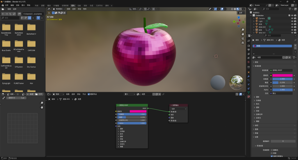The width and height of the screenshot is (298, 160).
Task: Open the 物体模式 mode dropdown
Action: (x=58, y=9)
